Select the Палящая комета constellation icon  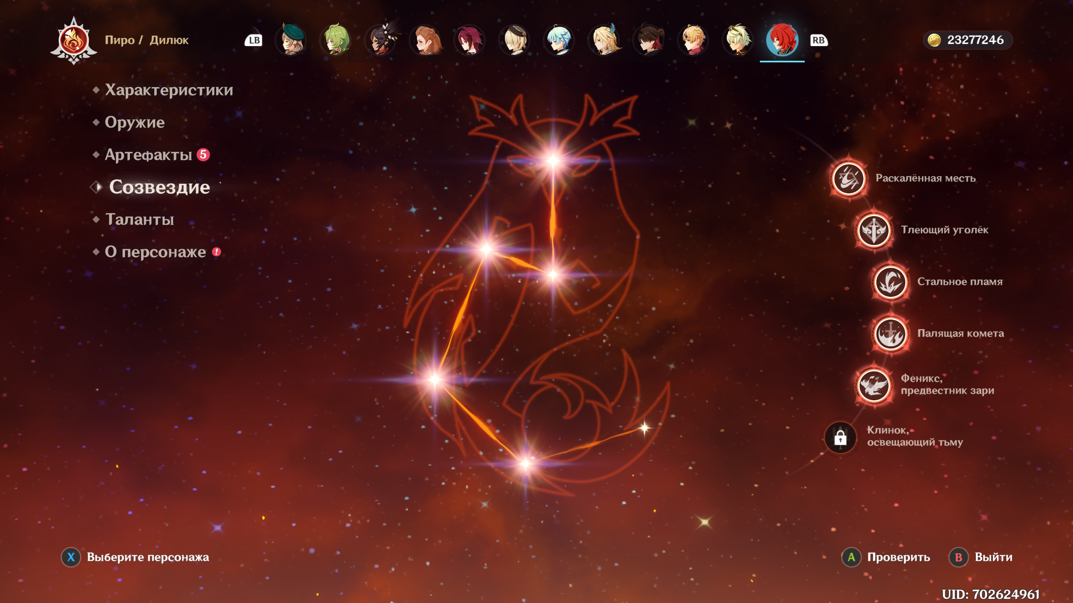coord(890,334)
